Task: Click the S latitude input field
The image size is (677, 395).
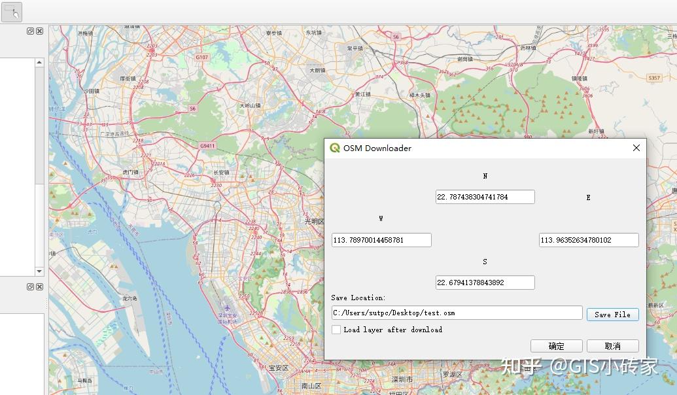Action: click(x=485, y=283)
